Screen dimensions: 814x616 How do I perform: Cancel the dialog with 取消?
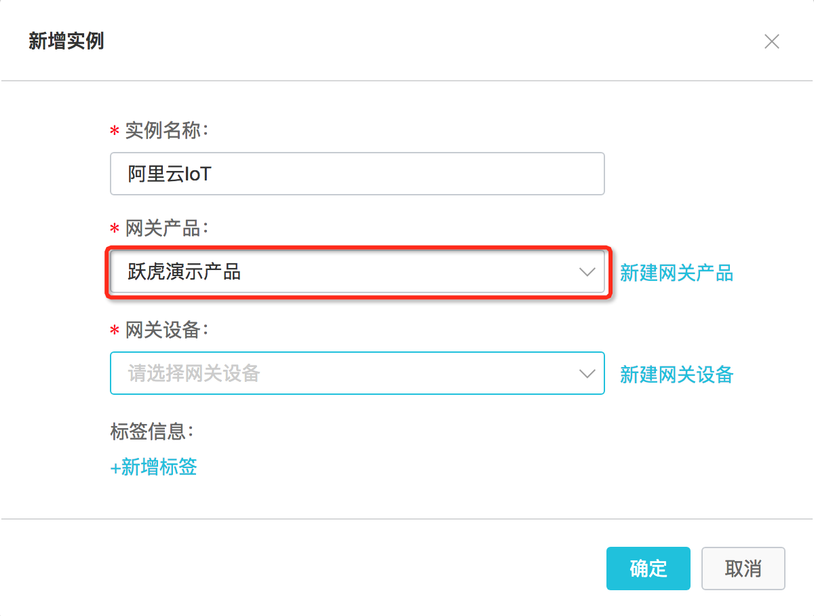743,569
